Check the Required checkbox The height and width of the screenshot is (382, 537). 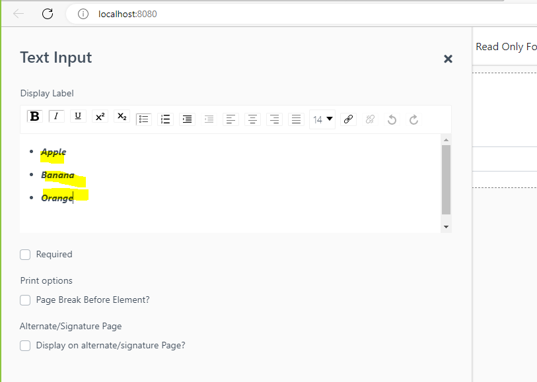tap(25, 255)
